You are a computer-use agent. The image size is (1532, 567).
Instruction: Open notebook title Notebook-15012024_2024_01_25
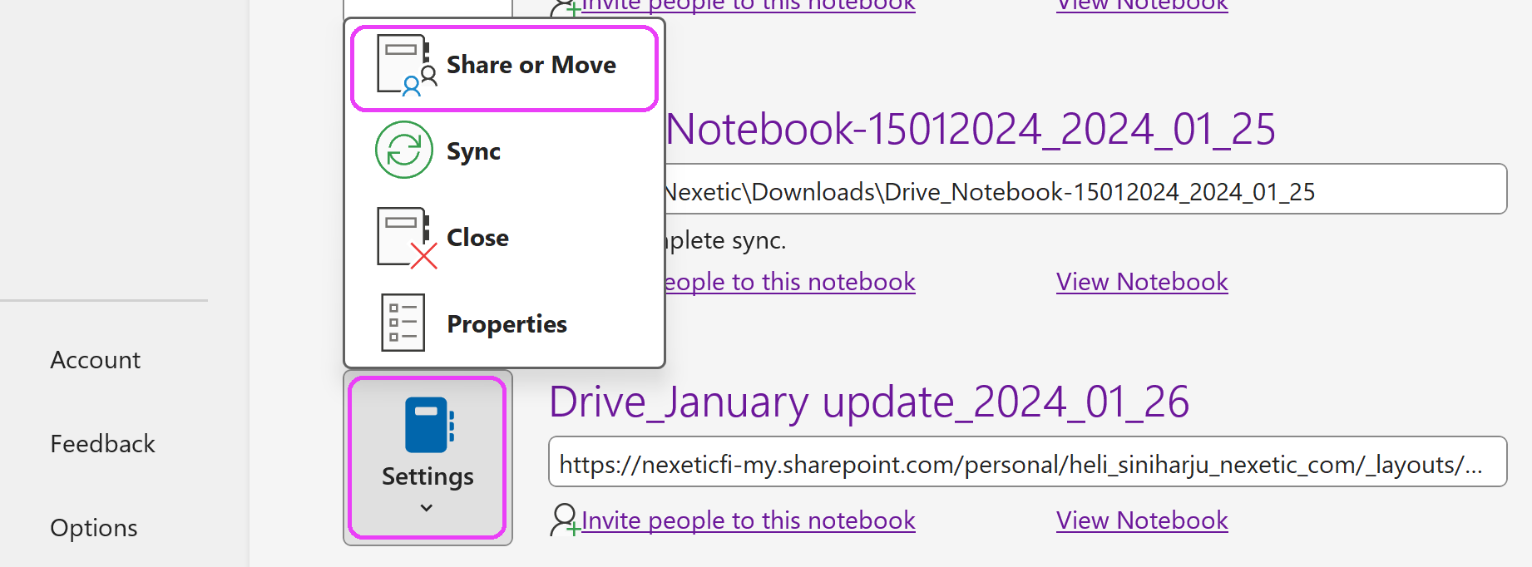[x=970, y=130]
